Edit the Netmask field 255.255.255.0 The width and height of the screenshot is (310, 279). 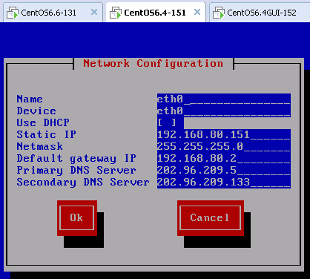(x=224, y=146)
